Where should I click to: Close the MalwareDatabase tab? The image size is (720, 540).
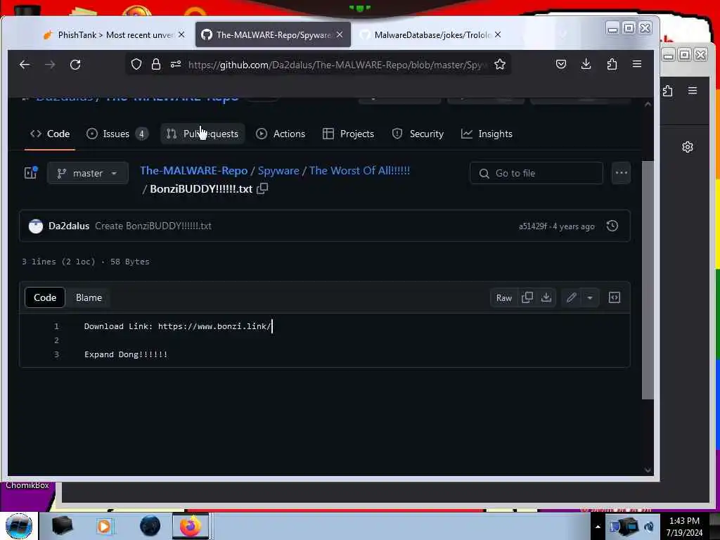coord(498,35)
